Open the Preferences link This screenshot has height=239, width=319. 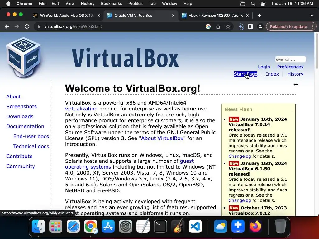(x=290, y=67)
